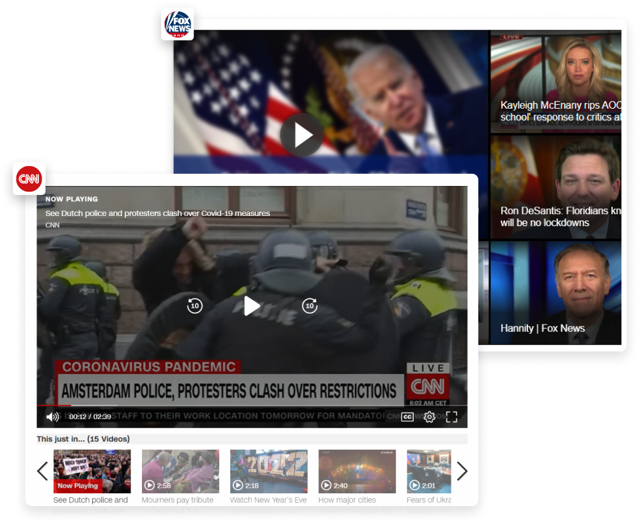Skip forward 10 seconds in CNN player
Viewport: 640px width, 524px height.
tap(310, 305)
